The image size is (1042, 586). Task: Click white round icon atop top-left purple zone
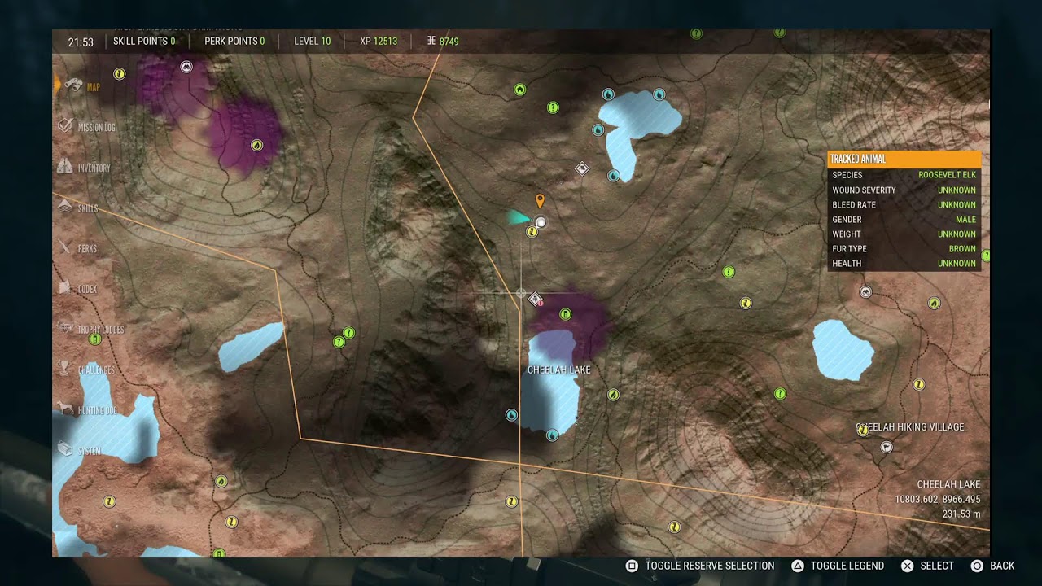click(186, 67)
